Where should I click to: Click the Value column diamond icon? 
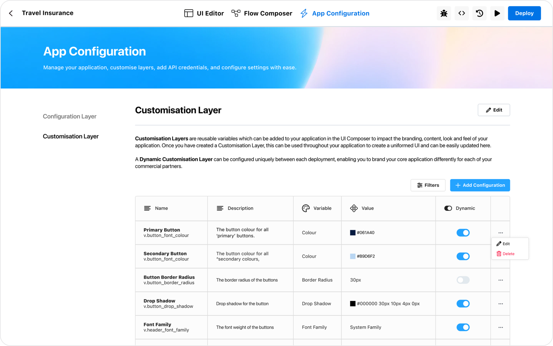click(x=354, y=208)
